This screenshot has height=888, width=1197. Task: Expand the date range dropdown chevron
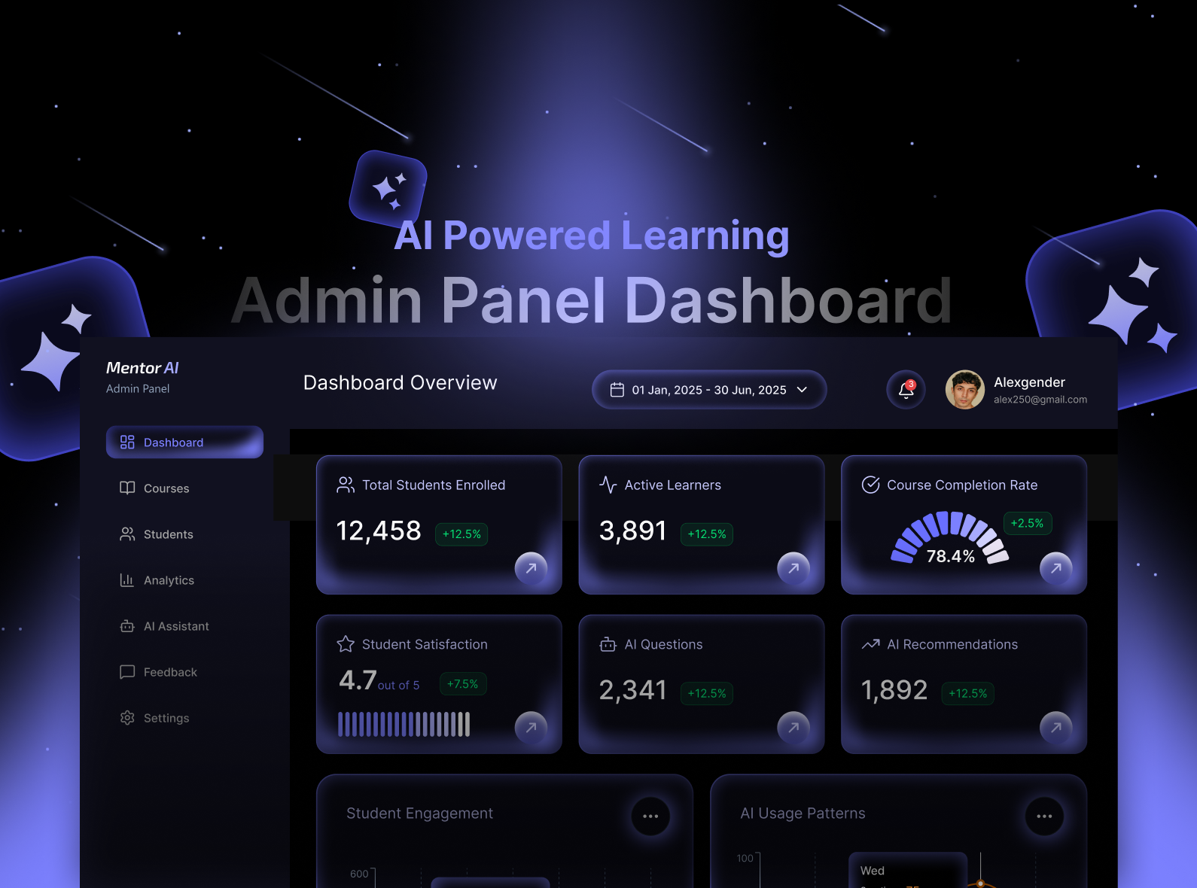tap(802, 390)
